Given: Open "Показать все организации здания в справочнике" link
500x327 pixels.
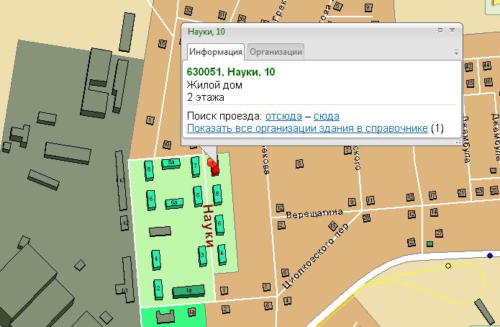Looking at the screenshot, I should [x=307, y=128].
